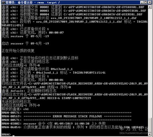This screenshot has width=153, height=137.
Task: Click the UNDOTBS01.DBF file path
Action: pyautogui.click(x=105, y=11)
